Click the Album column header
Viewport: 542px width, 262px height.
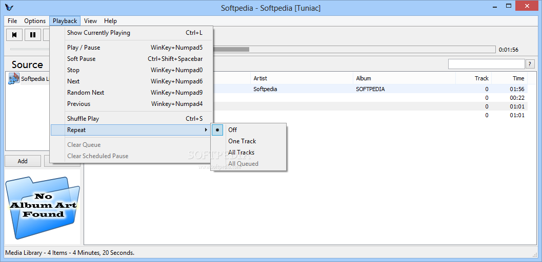(405, 78)
